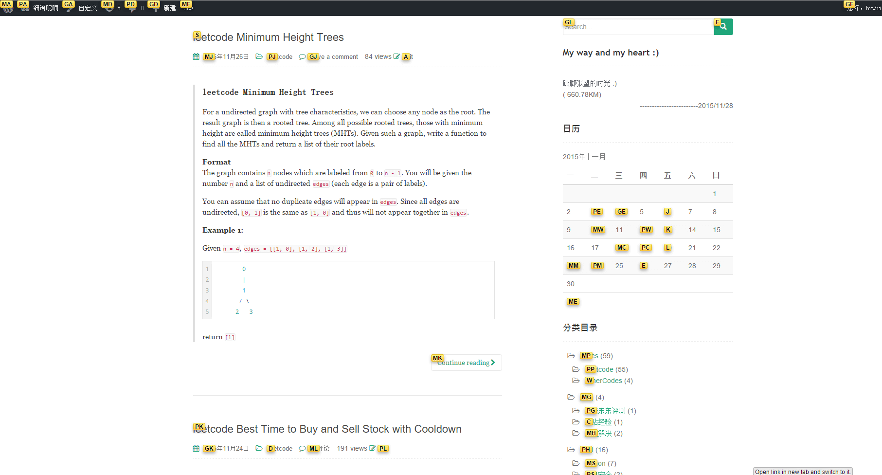Click the 四 weekday column header

[x=643, y=175]
